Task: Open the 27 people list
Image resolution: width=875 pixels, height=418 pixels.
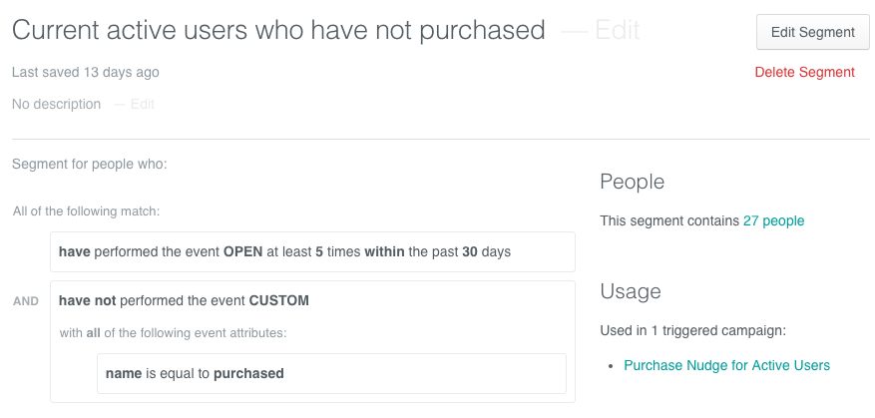Action: pos(773,221)
